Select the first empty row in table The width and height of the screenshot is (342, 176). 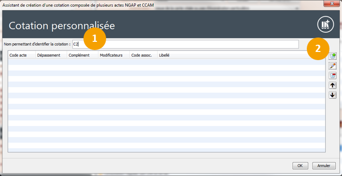166,62
